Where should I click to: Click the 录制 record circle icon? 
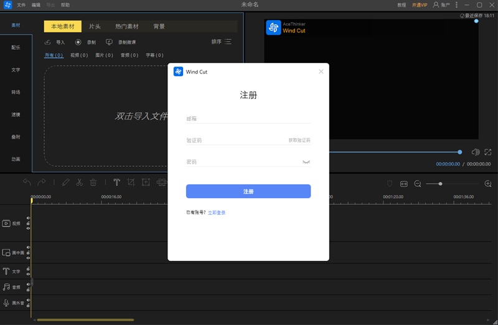(x=78, y=42)
